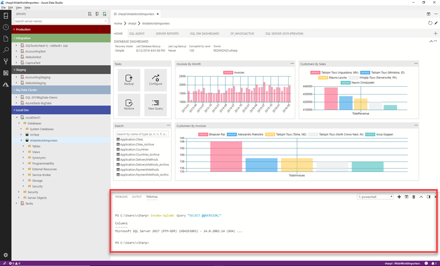
Task: Switch to the PROBLEMS panel tab
Action: (121, 197)
